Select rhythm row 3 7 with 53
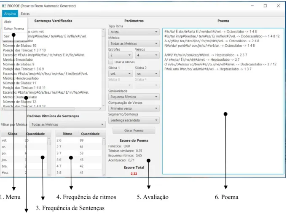The image size is (287, 216). point(79,153)
